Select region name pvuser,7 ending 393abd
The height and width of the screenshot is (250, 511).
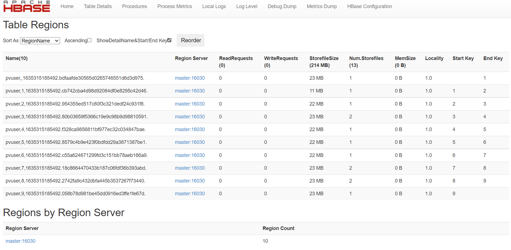pos(76,168)
